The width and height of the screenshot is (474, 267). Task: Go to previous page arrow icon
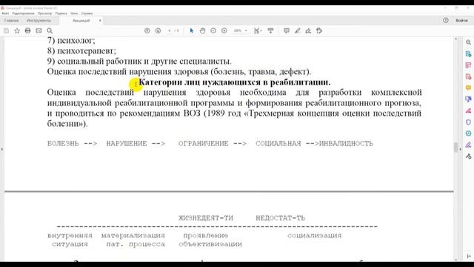tap(147, 30)
